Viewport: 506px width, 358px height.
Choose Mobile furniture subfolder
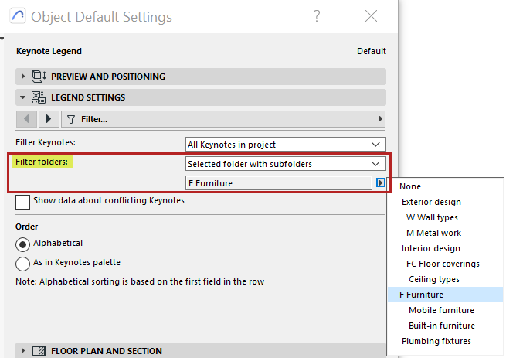click(445, 310)
